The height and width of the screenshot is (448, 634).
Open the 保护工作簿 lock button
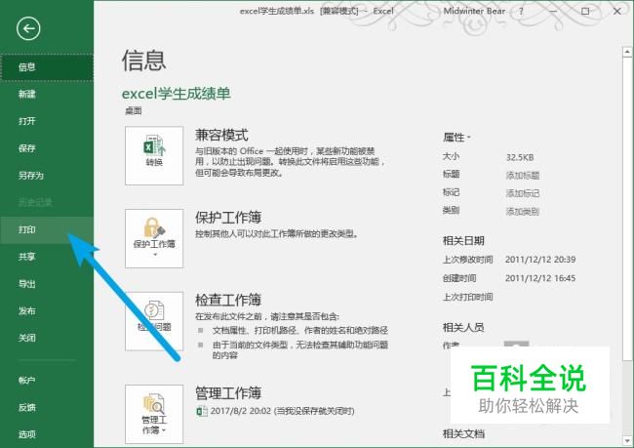[154, 238]
